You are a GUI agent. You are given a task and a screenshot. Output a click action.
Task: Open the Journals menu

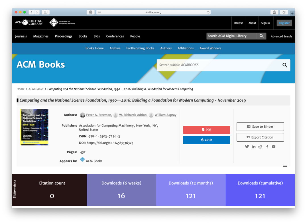point(21,36)
